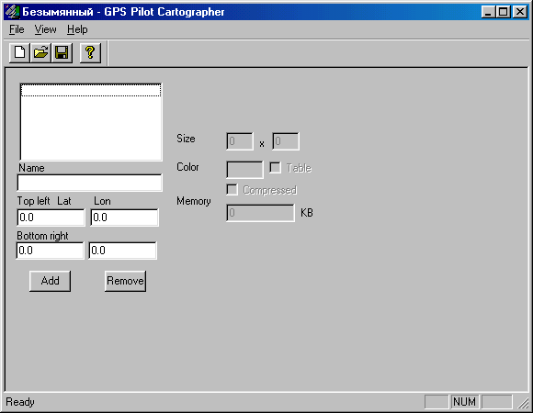
Task: Maximize the GPS Pilot Cartographer window
Action: click(503, 12)
